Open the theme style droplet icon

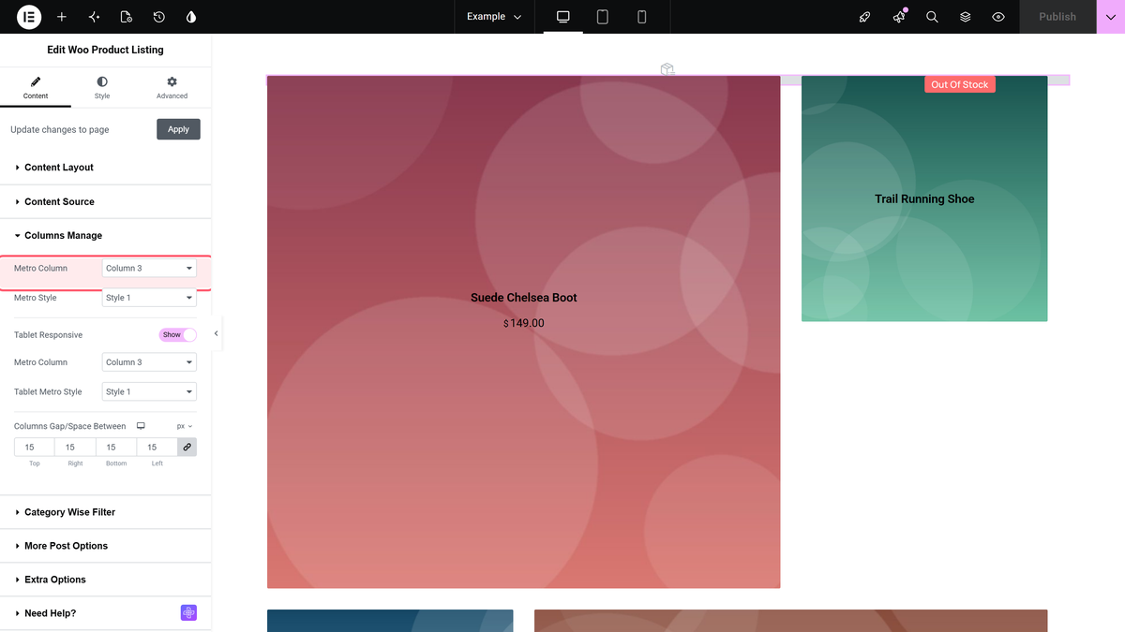coord(191,17)
